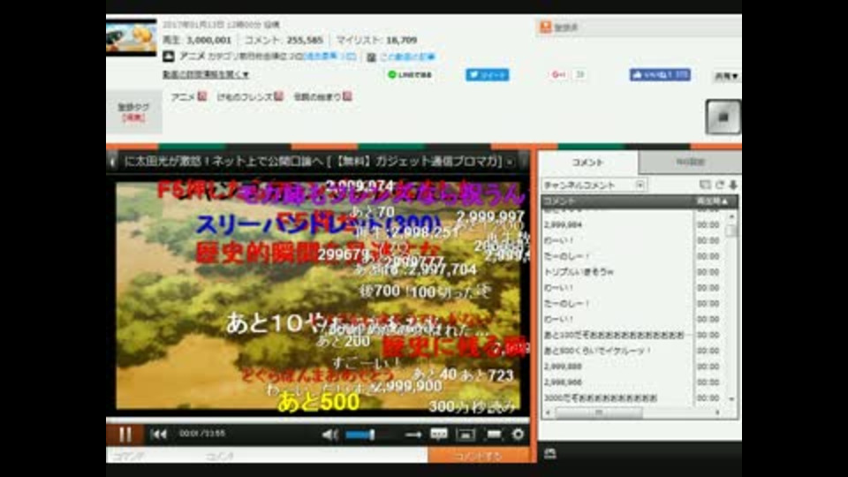Viewport: 848px width, 477px height.
Task: Click the tag edit link under 登録タグ
Action: 133,117
